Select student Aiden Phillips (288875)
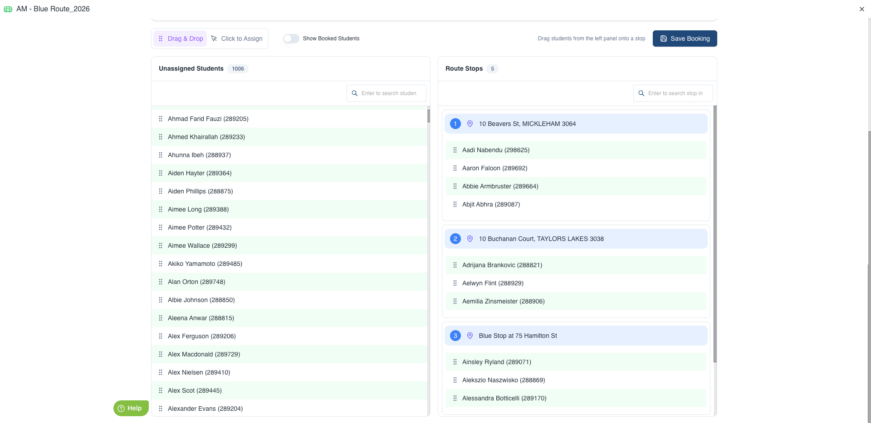The height and width of the screenshot is (423, 871). tap(200, 191)
